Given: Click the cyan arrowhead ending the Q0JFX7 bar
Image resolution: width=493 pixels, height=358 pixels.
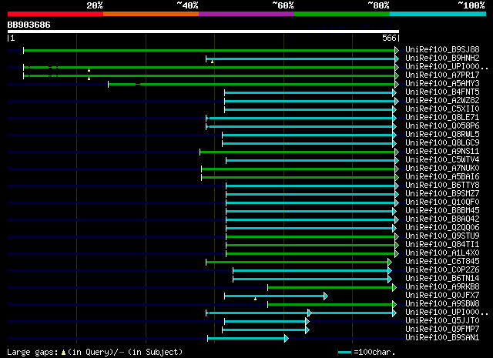Looking at the screenshot, I should [326, 296].
